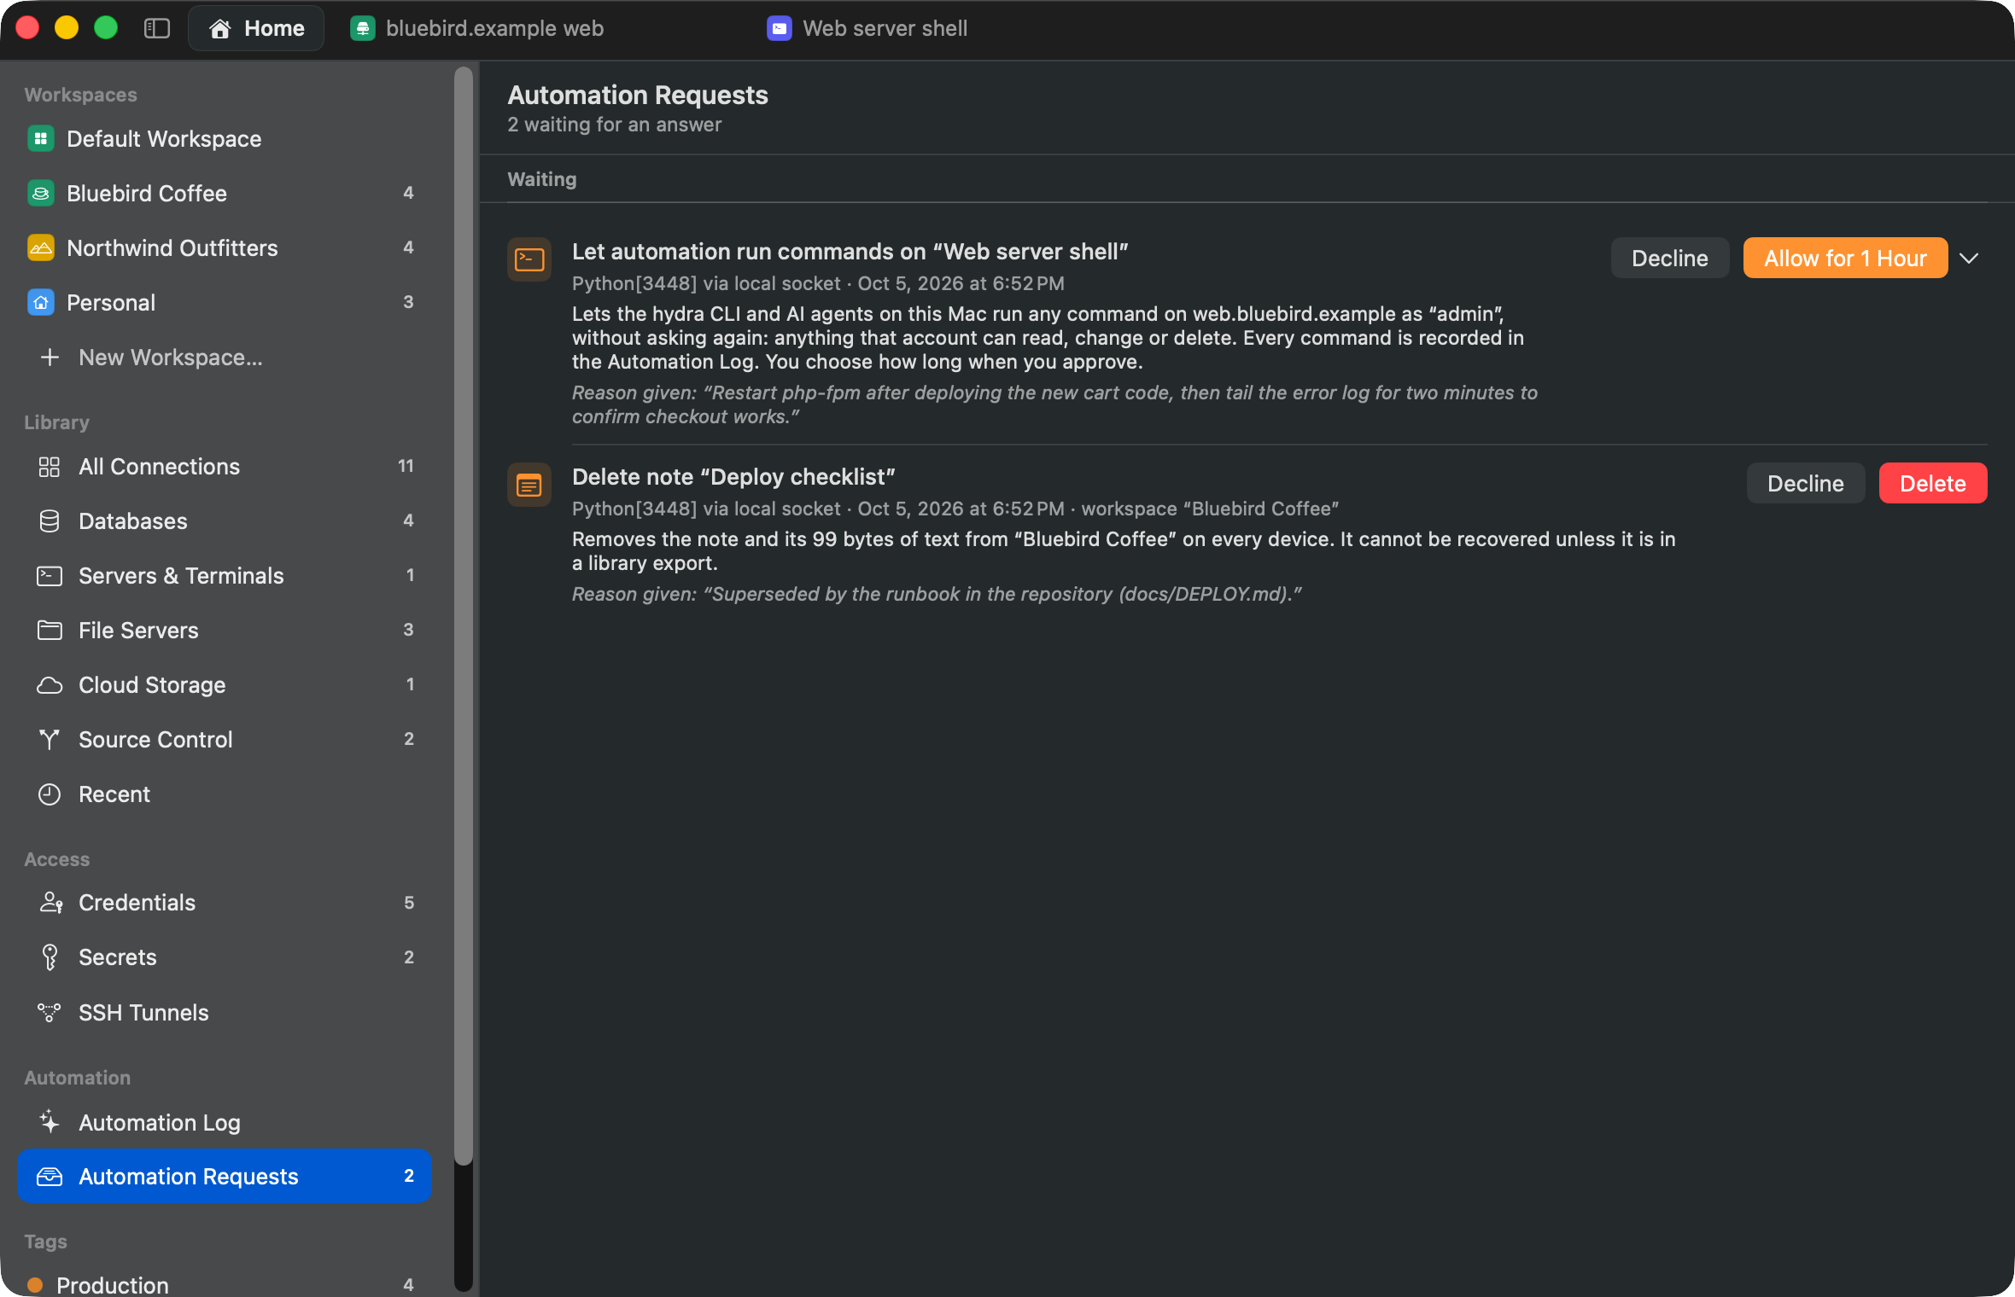
Task: Select the Production tag
Action: pos(224,1283)
